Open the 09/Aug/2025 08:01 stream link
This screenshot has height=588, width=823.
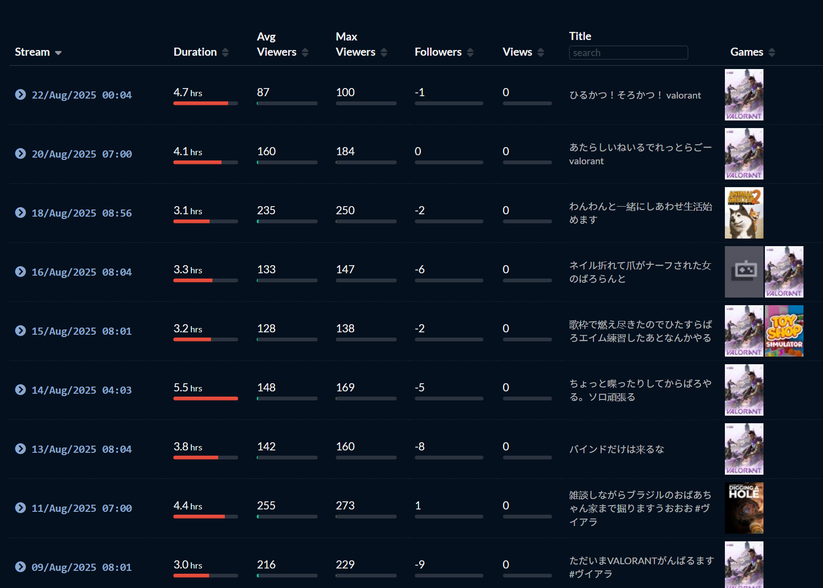82,568
